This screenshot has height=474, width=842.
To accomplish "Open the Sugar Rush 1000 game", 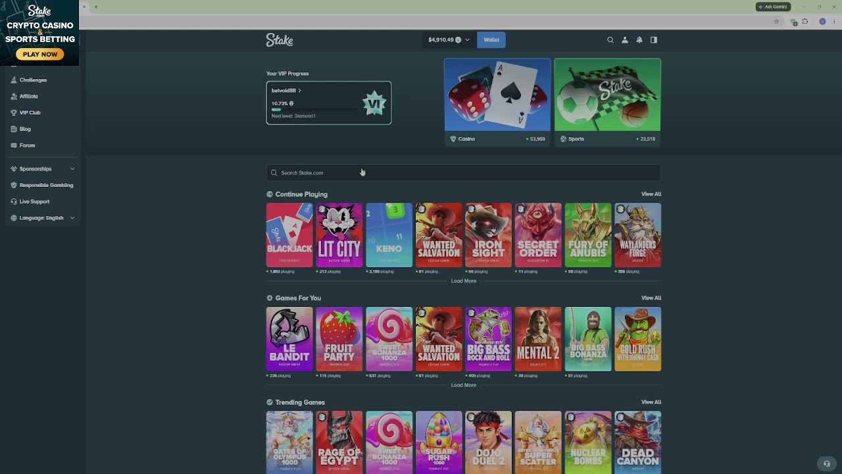I will (439, 442).
